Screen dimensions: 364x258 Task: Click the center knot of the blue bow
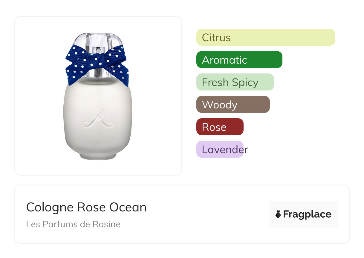click(x=97, y=60)
